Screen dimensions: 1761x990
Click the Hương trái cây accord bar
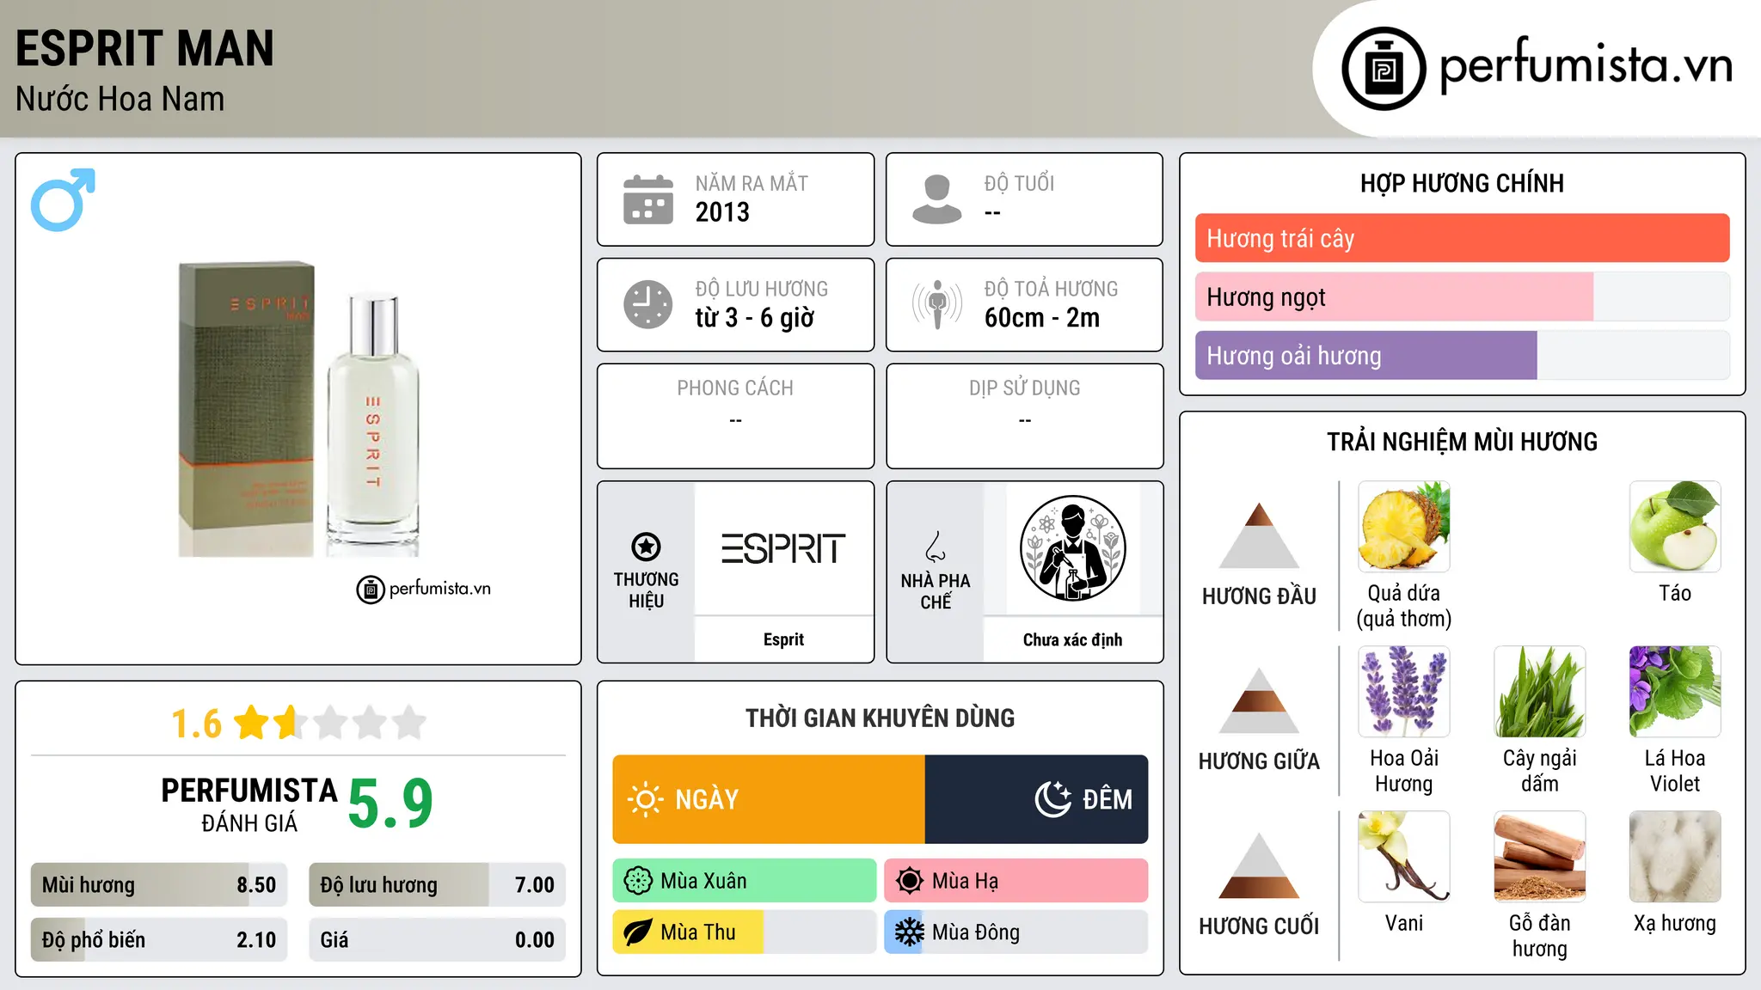point(1462,238)
